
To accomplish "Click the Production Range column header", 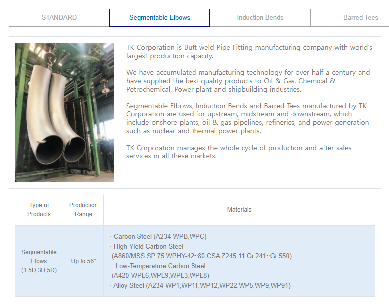I will pyautogui.click(x=83, y=210).
